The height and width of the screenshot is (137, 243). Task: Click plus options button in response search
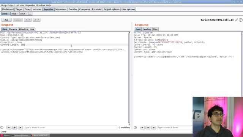click(x=148, y=127)
